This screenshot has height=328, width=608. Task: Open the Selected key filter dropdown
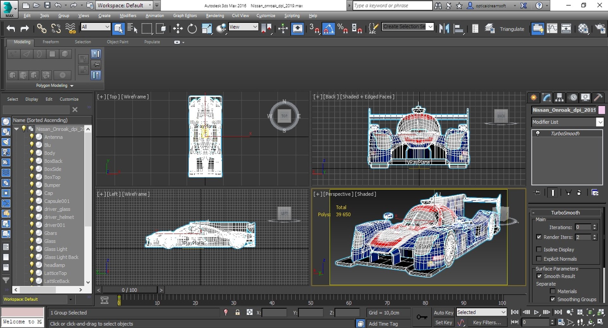tap(481, 312)
